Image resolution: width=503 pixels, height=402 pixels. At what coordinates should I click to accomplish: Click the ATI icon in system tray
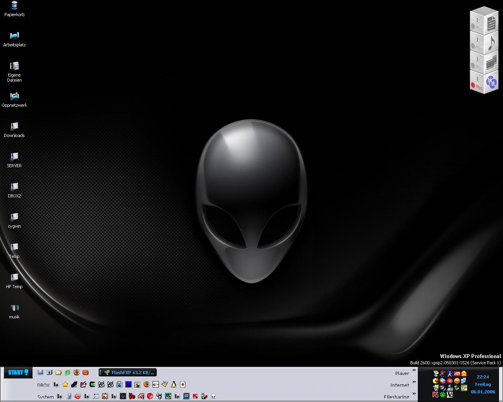457,374
